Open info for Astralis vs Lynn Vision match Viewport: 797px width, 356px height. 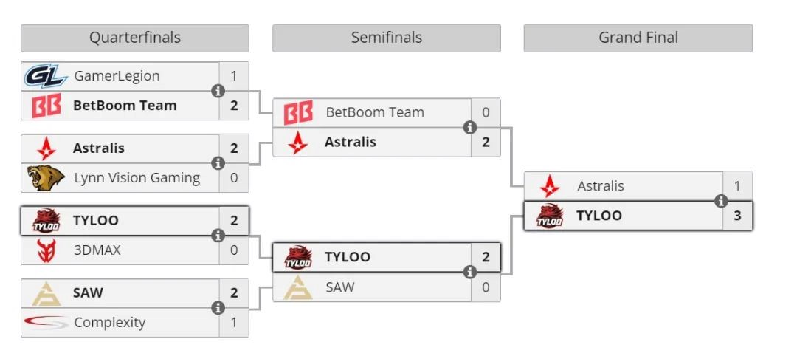pos(218,163)
